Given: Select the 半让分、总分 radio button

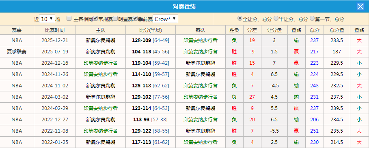Looking at the screenshot, I should 276,18.
